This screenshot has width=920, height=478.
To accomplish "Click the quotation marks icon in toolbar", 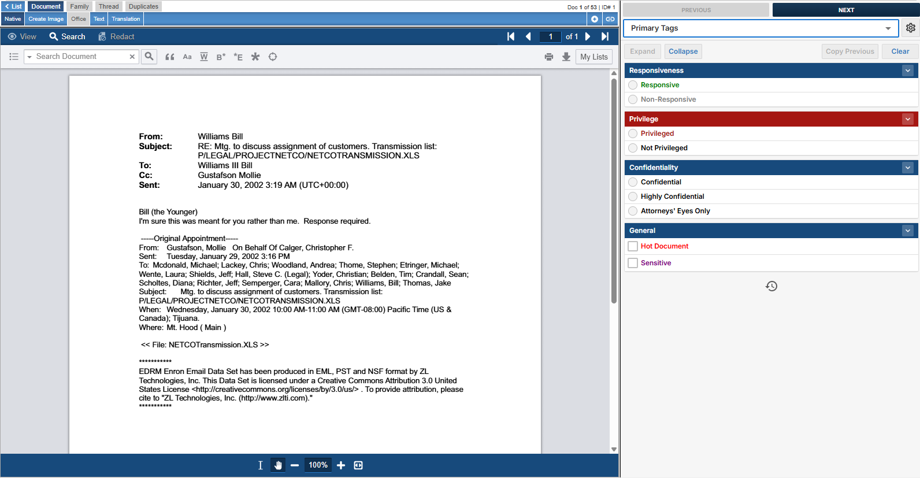I will (x=170, y=57).
